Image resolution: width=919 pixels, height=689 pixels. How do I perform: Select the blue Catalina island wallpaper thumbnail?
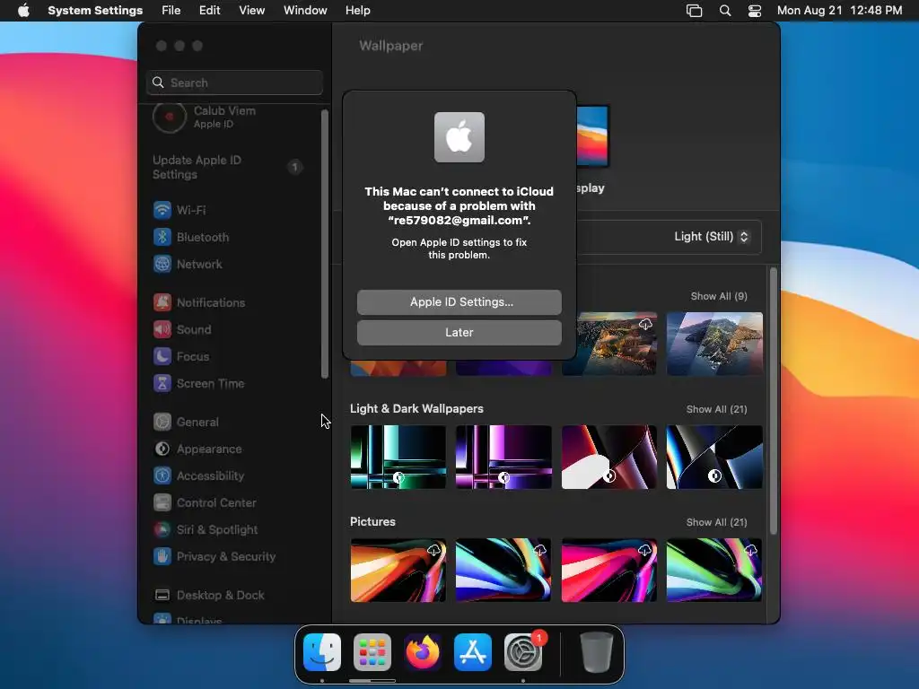(x=714, y=344)
